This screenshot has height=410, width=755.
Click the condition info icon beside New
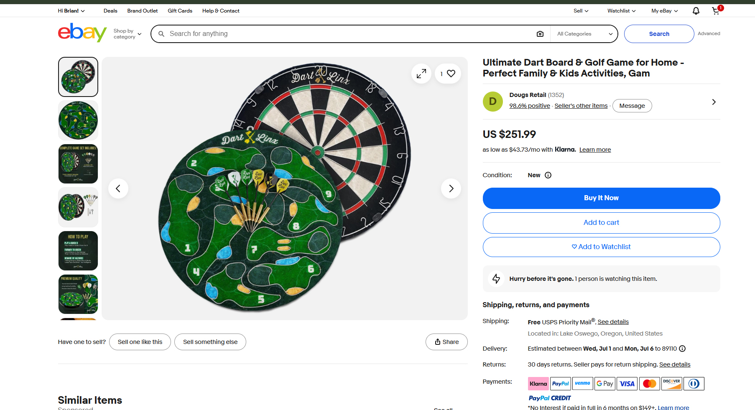[x=548, y=175]
